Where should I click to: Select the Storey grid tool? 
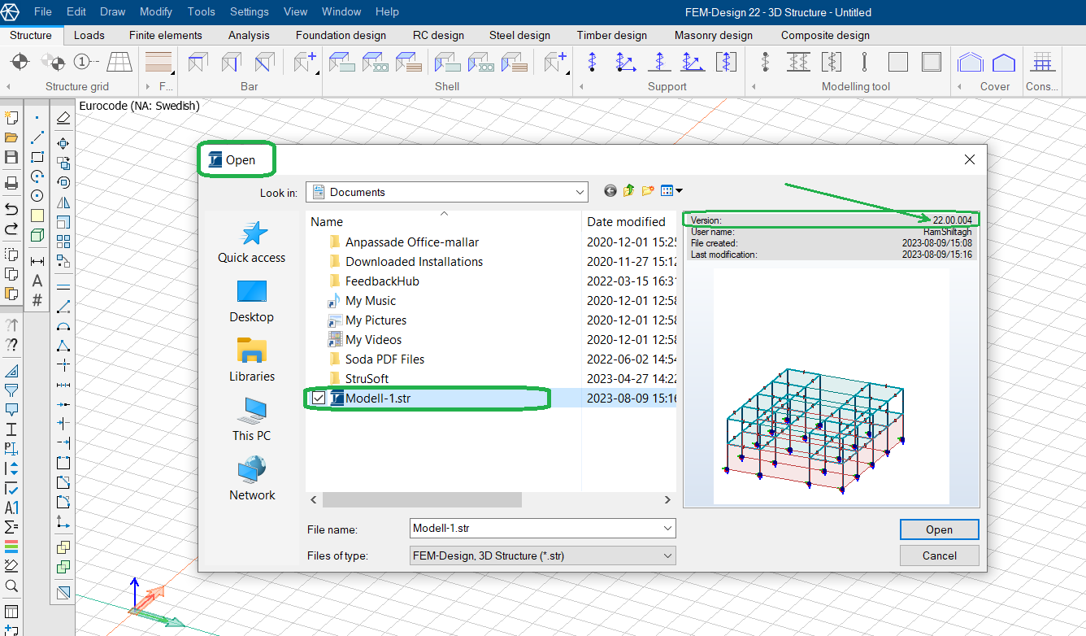pos(119,62)
